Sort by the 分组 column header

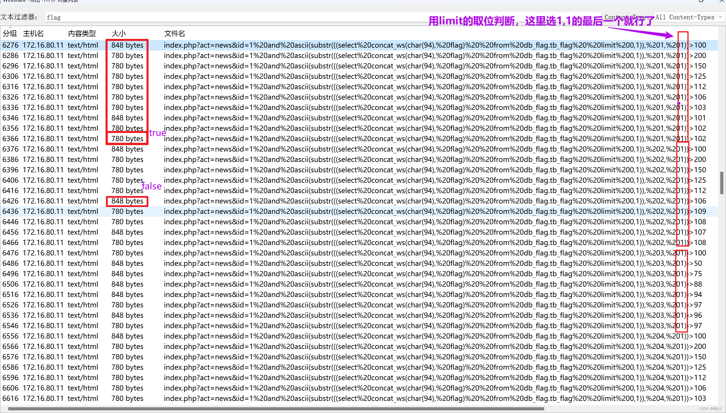[10, 33]
